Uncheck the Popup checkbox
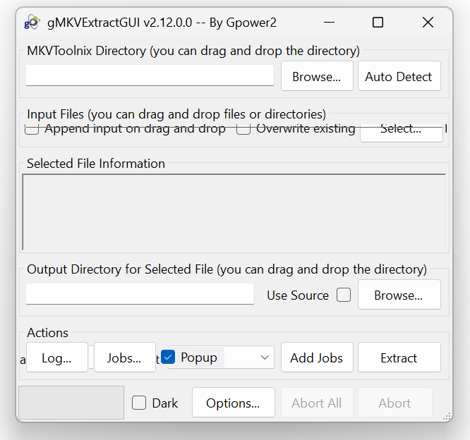The image size is (470, 440). click(x=168, y=357)
